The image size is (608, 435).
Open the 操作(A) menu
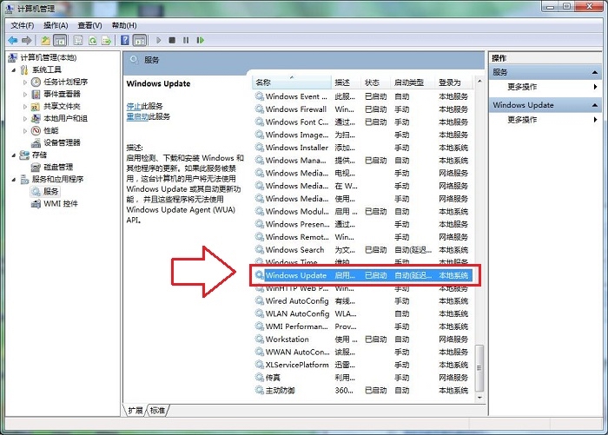pos(56,26)
